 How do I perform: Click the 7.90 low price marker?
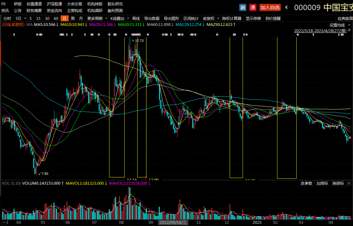point(43,173)
